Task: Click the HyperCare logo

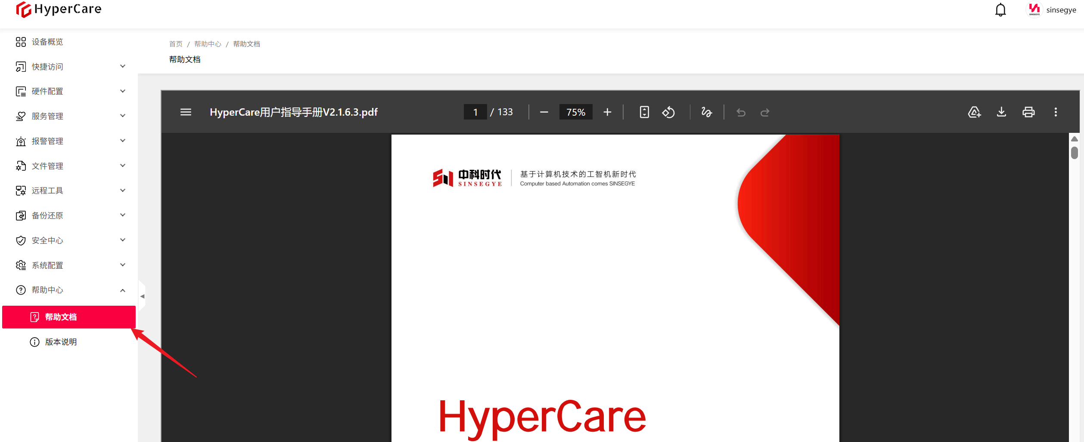Action: tap(59, 9)
